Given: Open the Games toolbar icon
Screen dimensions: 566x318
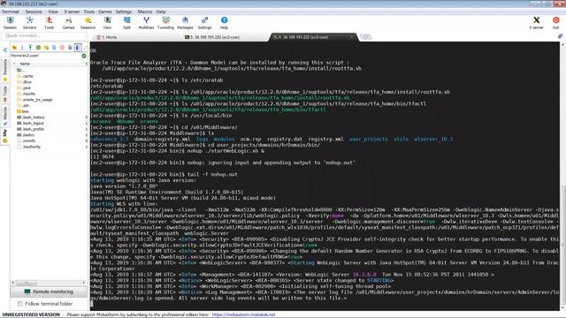Looking at the screenshot, I should (x=69, y=23).
